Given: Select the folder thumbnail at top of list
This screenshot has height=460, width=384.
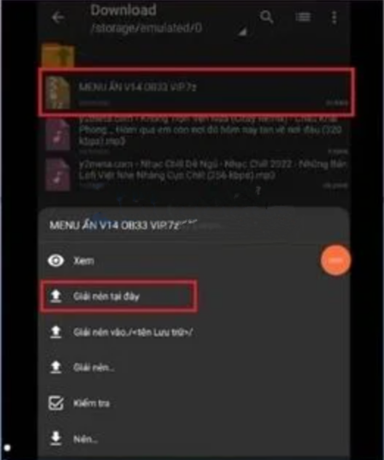Looking at the screenshot, I should [58, 56].
